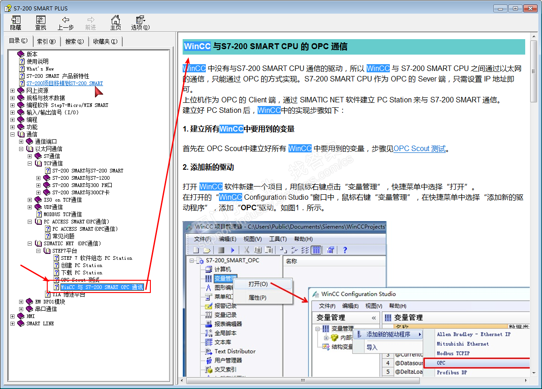Click the scroll down arrow of the content pane

pos(534,373)
